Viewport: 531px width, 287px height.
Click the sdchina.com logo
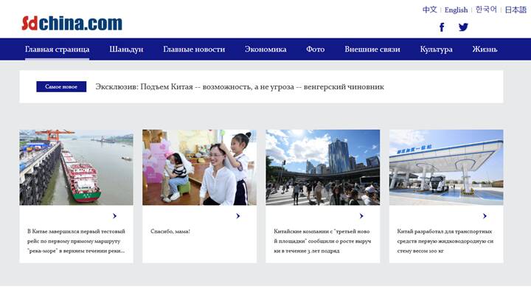pyautogui.click(x=72, y=23)
